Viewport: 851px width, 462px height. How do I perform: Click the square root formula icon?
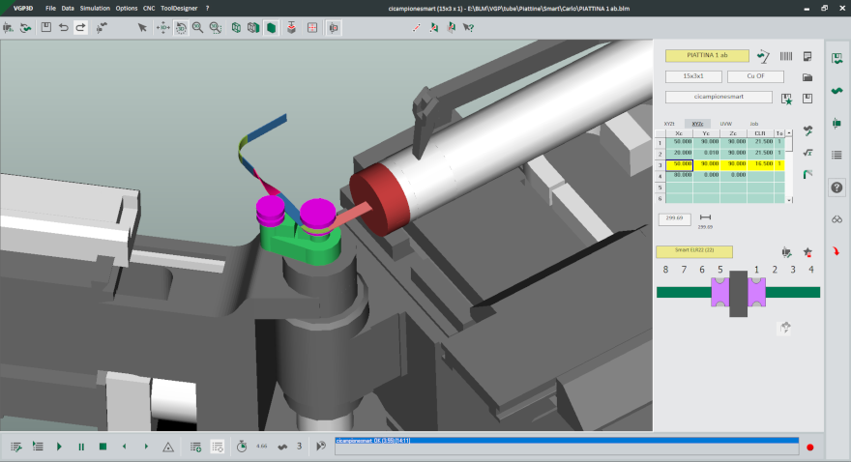click(x=808, y=152)
